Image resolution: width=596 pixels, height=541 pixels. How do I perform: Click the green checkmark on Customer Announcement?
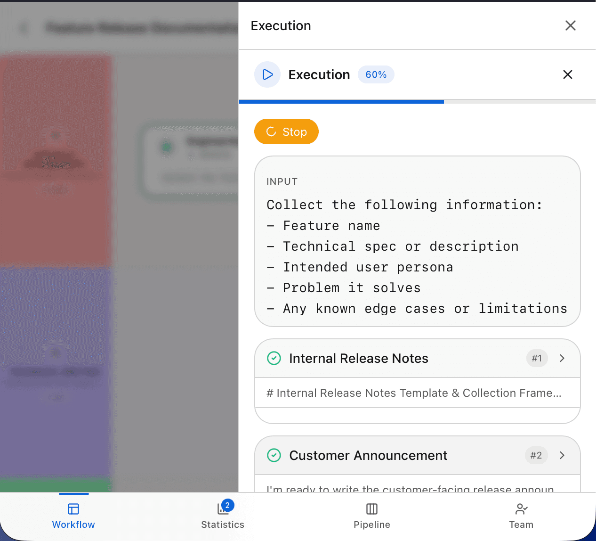click(274, 455)
